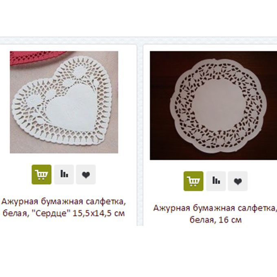This screenshot has height=277, width=277.
Task: Toggle comparison for the right product card
Action: tap(216, 181)
